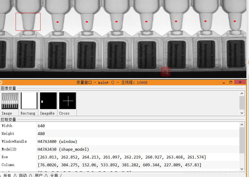Click the down arrow of image variables scrollbar
The height and width of the screenshot is (177, 249).
(242, 113)
